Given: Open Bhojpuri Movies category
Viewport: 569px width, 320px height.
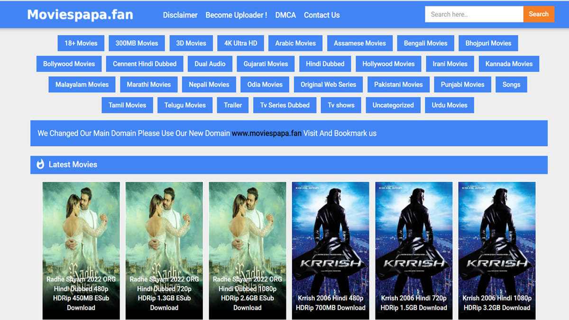Looking at the screenshot, I should [488, 43].
